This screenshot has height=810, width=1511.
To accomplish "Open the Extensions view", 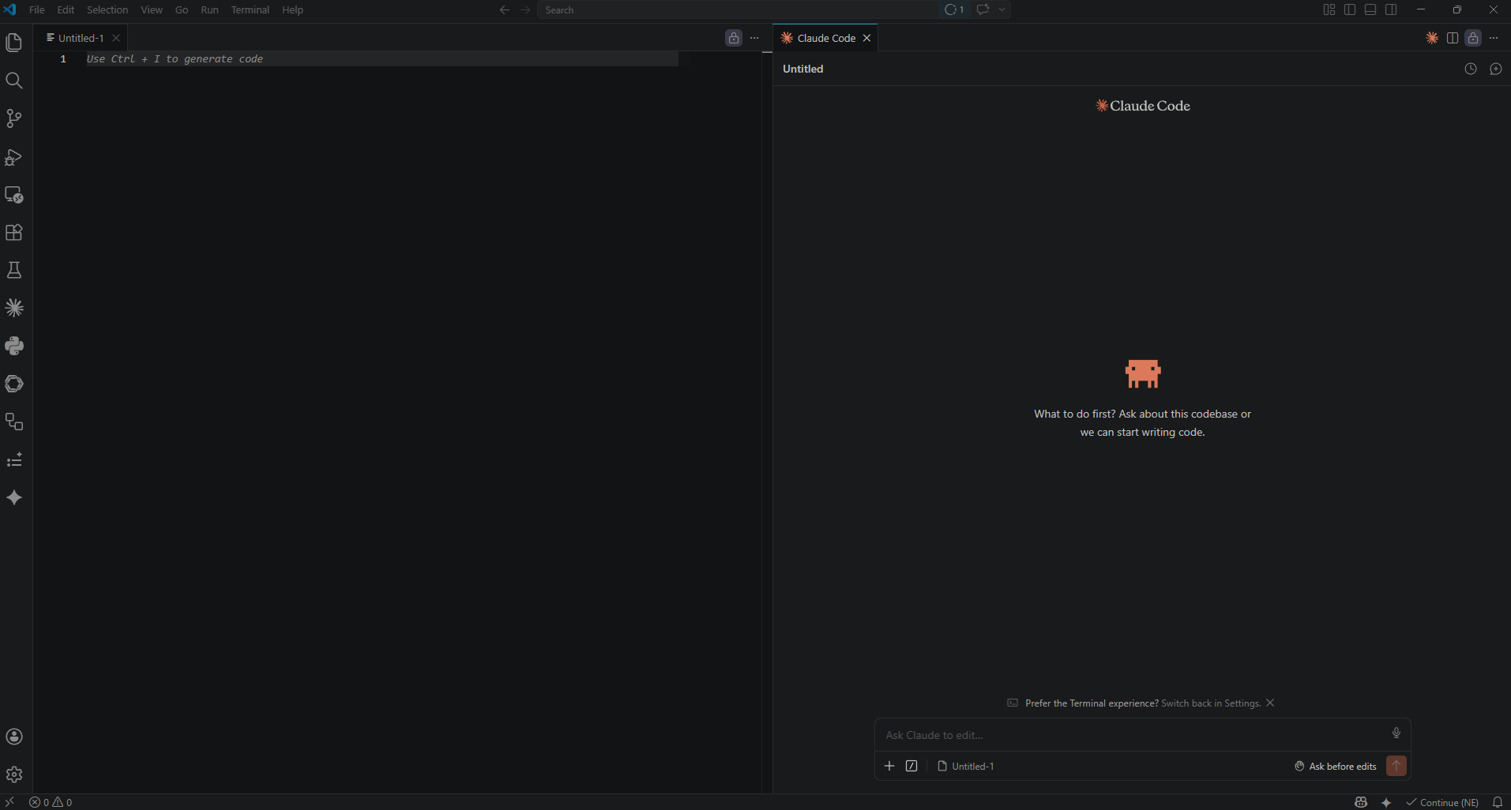I will (14, 232).
